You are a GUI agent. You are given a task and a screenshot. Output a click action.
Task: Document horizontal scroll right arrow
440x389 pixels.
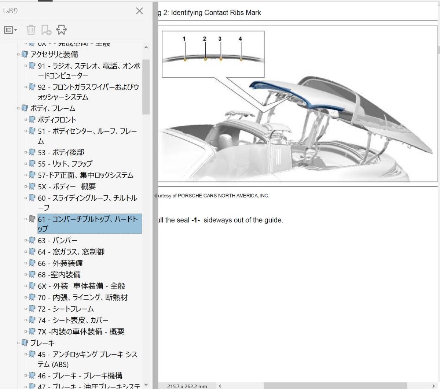pyautogui.click(x=433, y=386)
